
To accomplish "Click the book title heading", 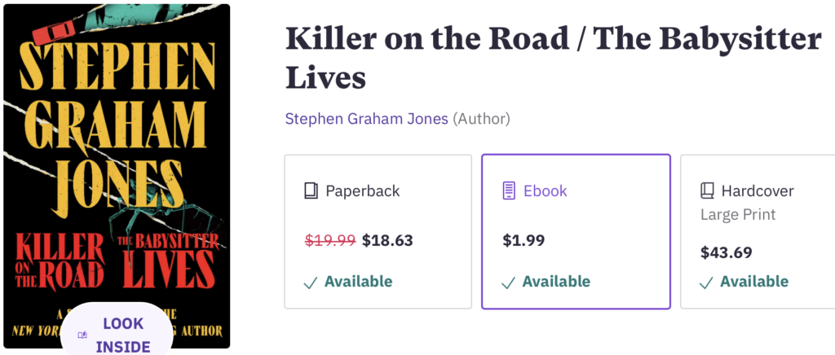I will pyautogui.click(x=553, y=58).
